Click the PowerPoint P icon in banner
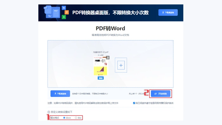 [67, 12]
